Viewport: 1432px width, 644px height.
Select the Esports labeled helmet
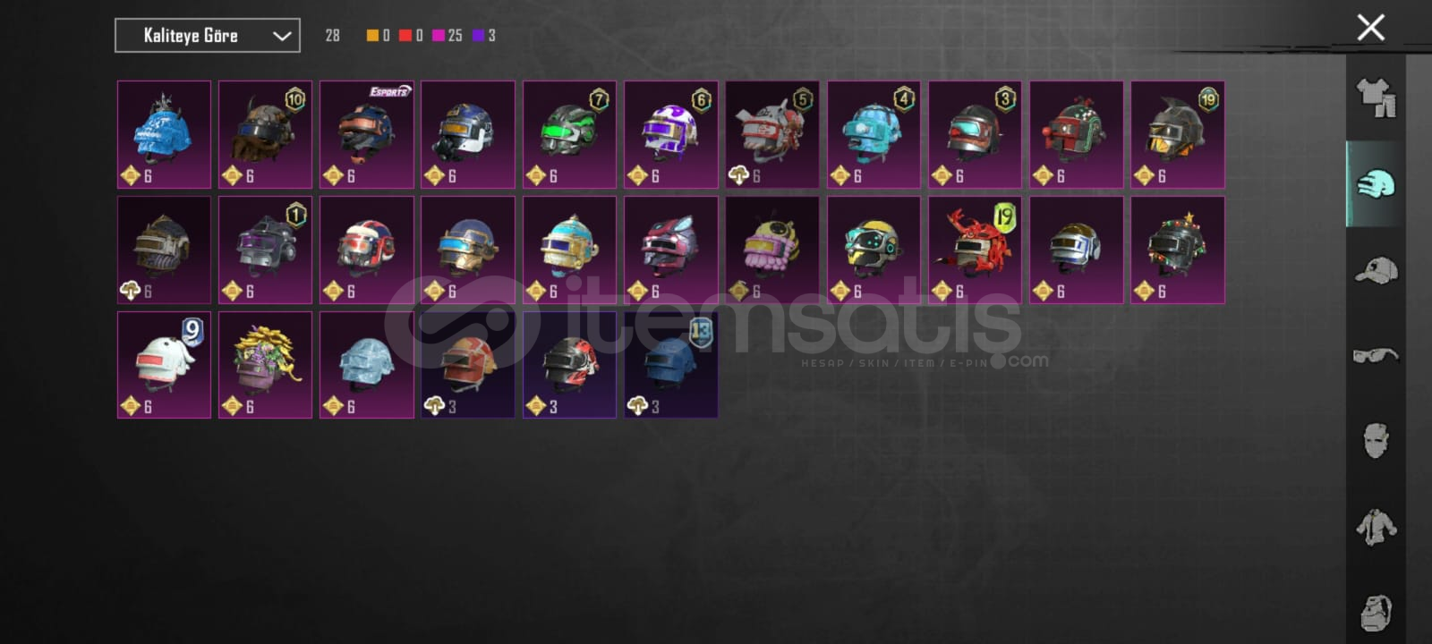pos(367,134)
